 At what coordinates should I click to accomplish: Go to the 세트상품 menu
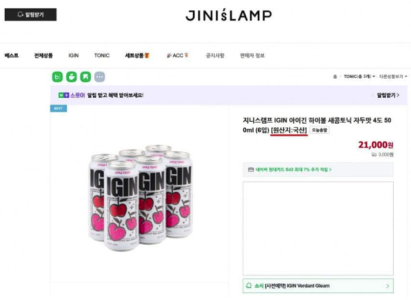(137, 56)
